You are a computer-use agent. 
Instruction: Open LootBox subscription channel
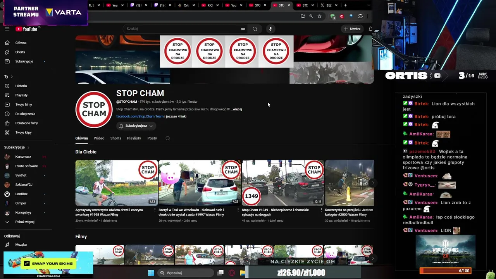coord(21,194)
